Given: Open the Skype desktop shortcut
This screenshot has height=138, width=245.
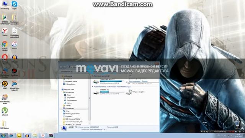Looking at the screenshot, I should point(15,5).
